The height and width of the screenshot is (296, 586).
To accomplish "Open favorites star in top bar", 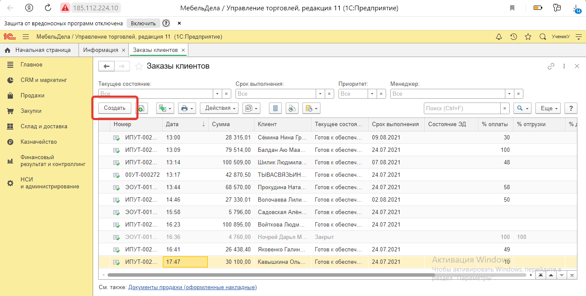I will (528, 37).
